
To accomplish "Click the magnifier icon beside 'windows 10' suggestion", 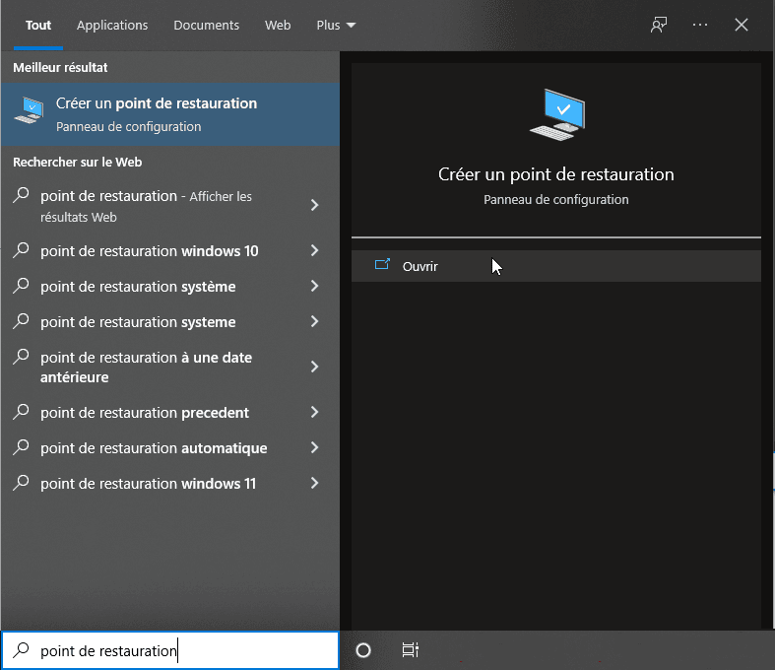I will [21, 251].
